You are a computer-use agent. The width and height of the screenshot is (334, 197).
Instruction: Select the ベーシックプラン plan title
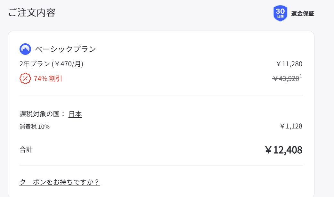(65, 49)
